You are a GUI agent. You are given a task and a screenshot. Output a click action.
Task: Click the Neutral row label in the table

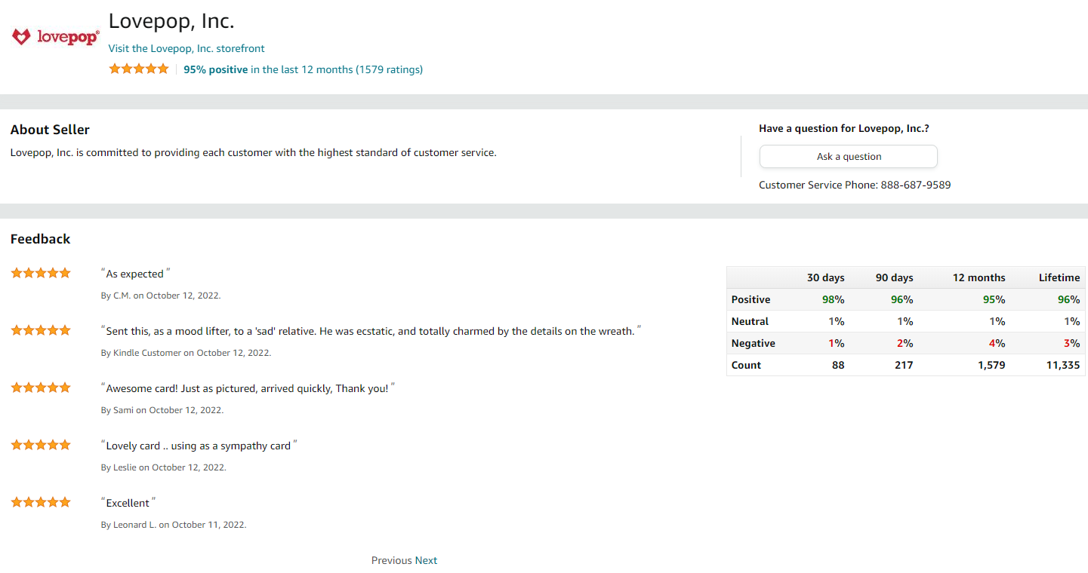click(750, 321)
